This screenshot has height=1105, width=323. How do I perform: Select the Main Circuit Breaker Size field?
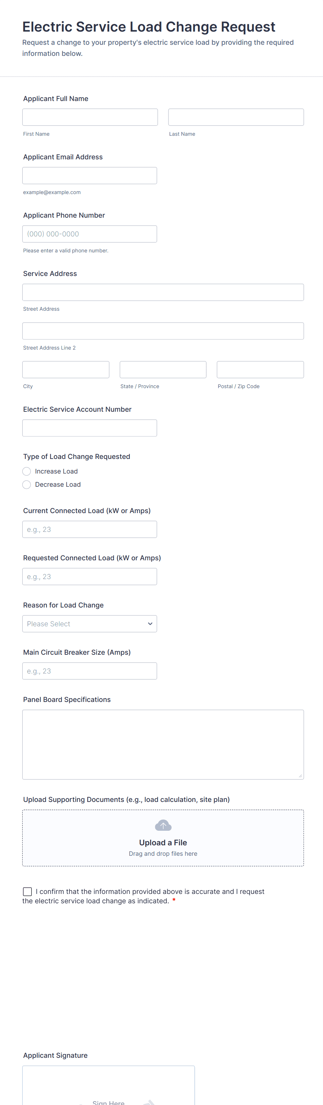(x=90, y=671)
